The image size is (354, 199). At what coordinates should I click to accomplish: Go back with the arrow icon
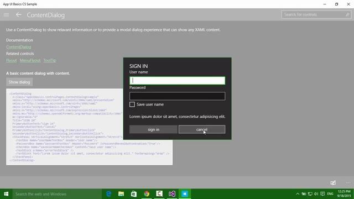tap(18, 15)
